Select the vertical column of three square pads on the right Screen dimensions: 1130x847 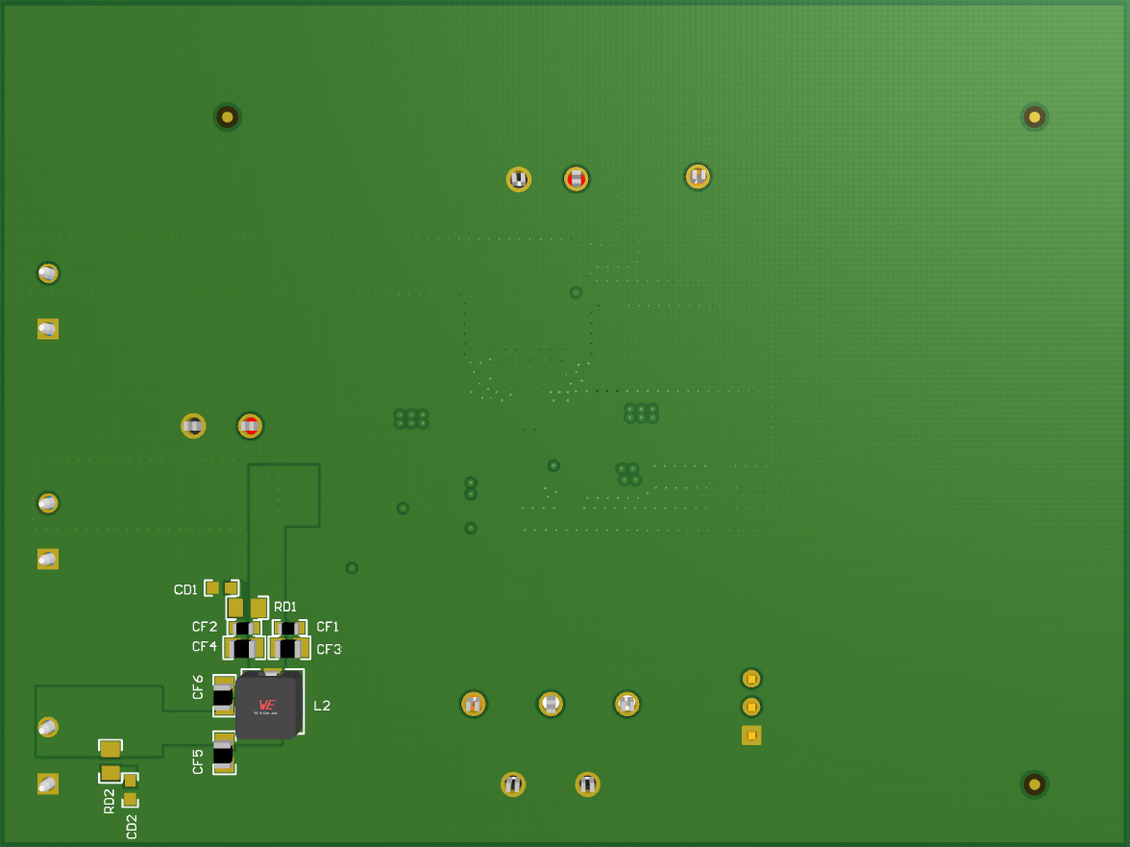click(x=750, y=705)
